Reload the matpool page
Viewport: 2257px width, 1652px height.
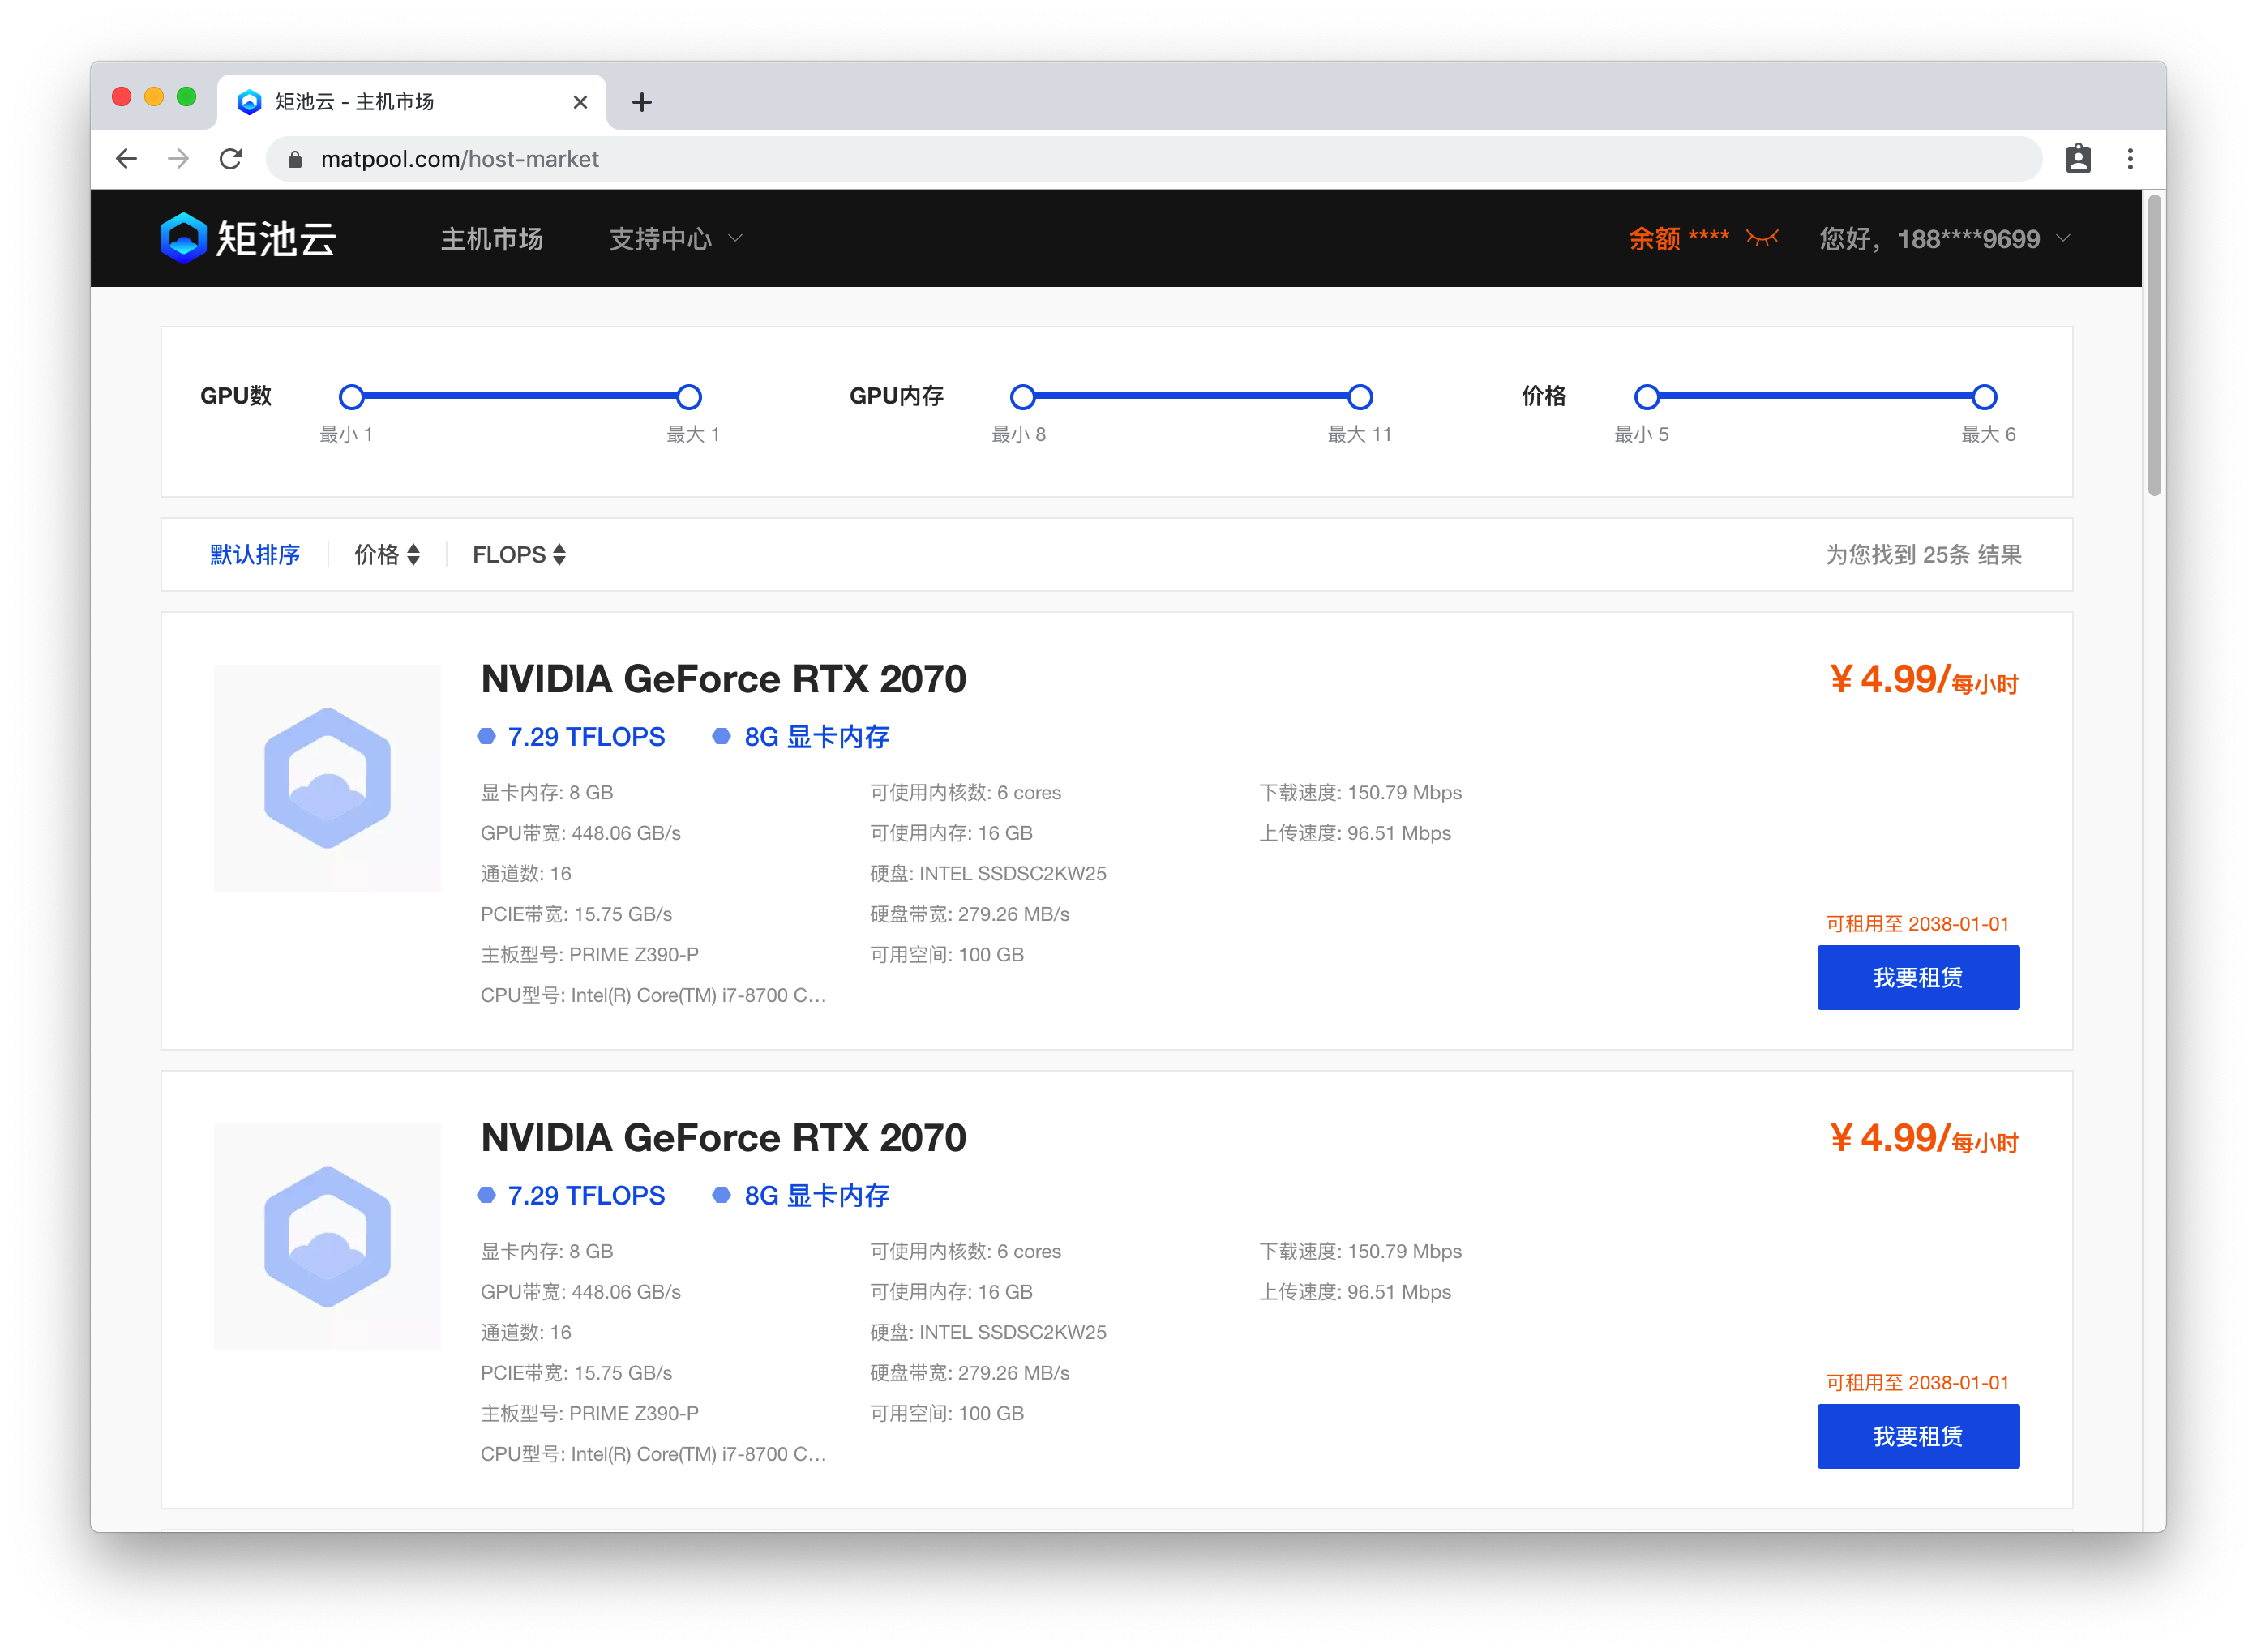[x=231, y=159]
